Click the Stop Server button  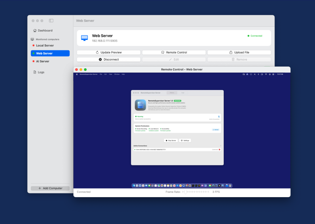[171, 141]
